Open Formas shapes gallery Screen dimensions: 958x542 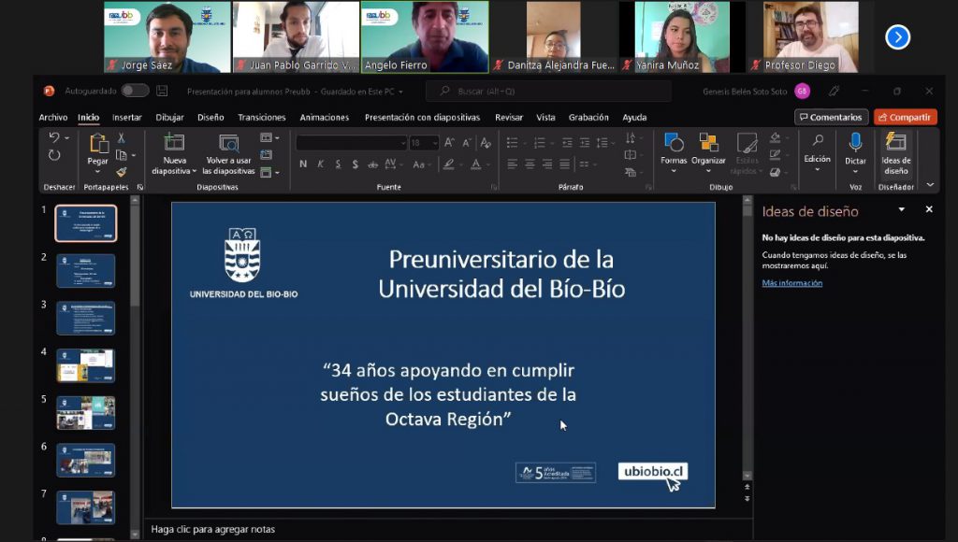pos(674,152)
